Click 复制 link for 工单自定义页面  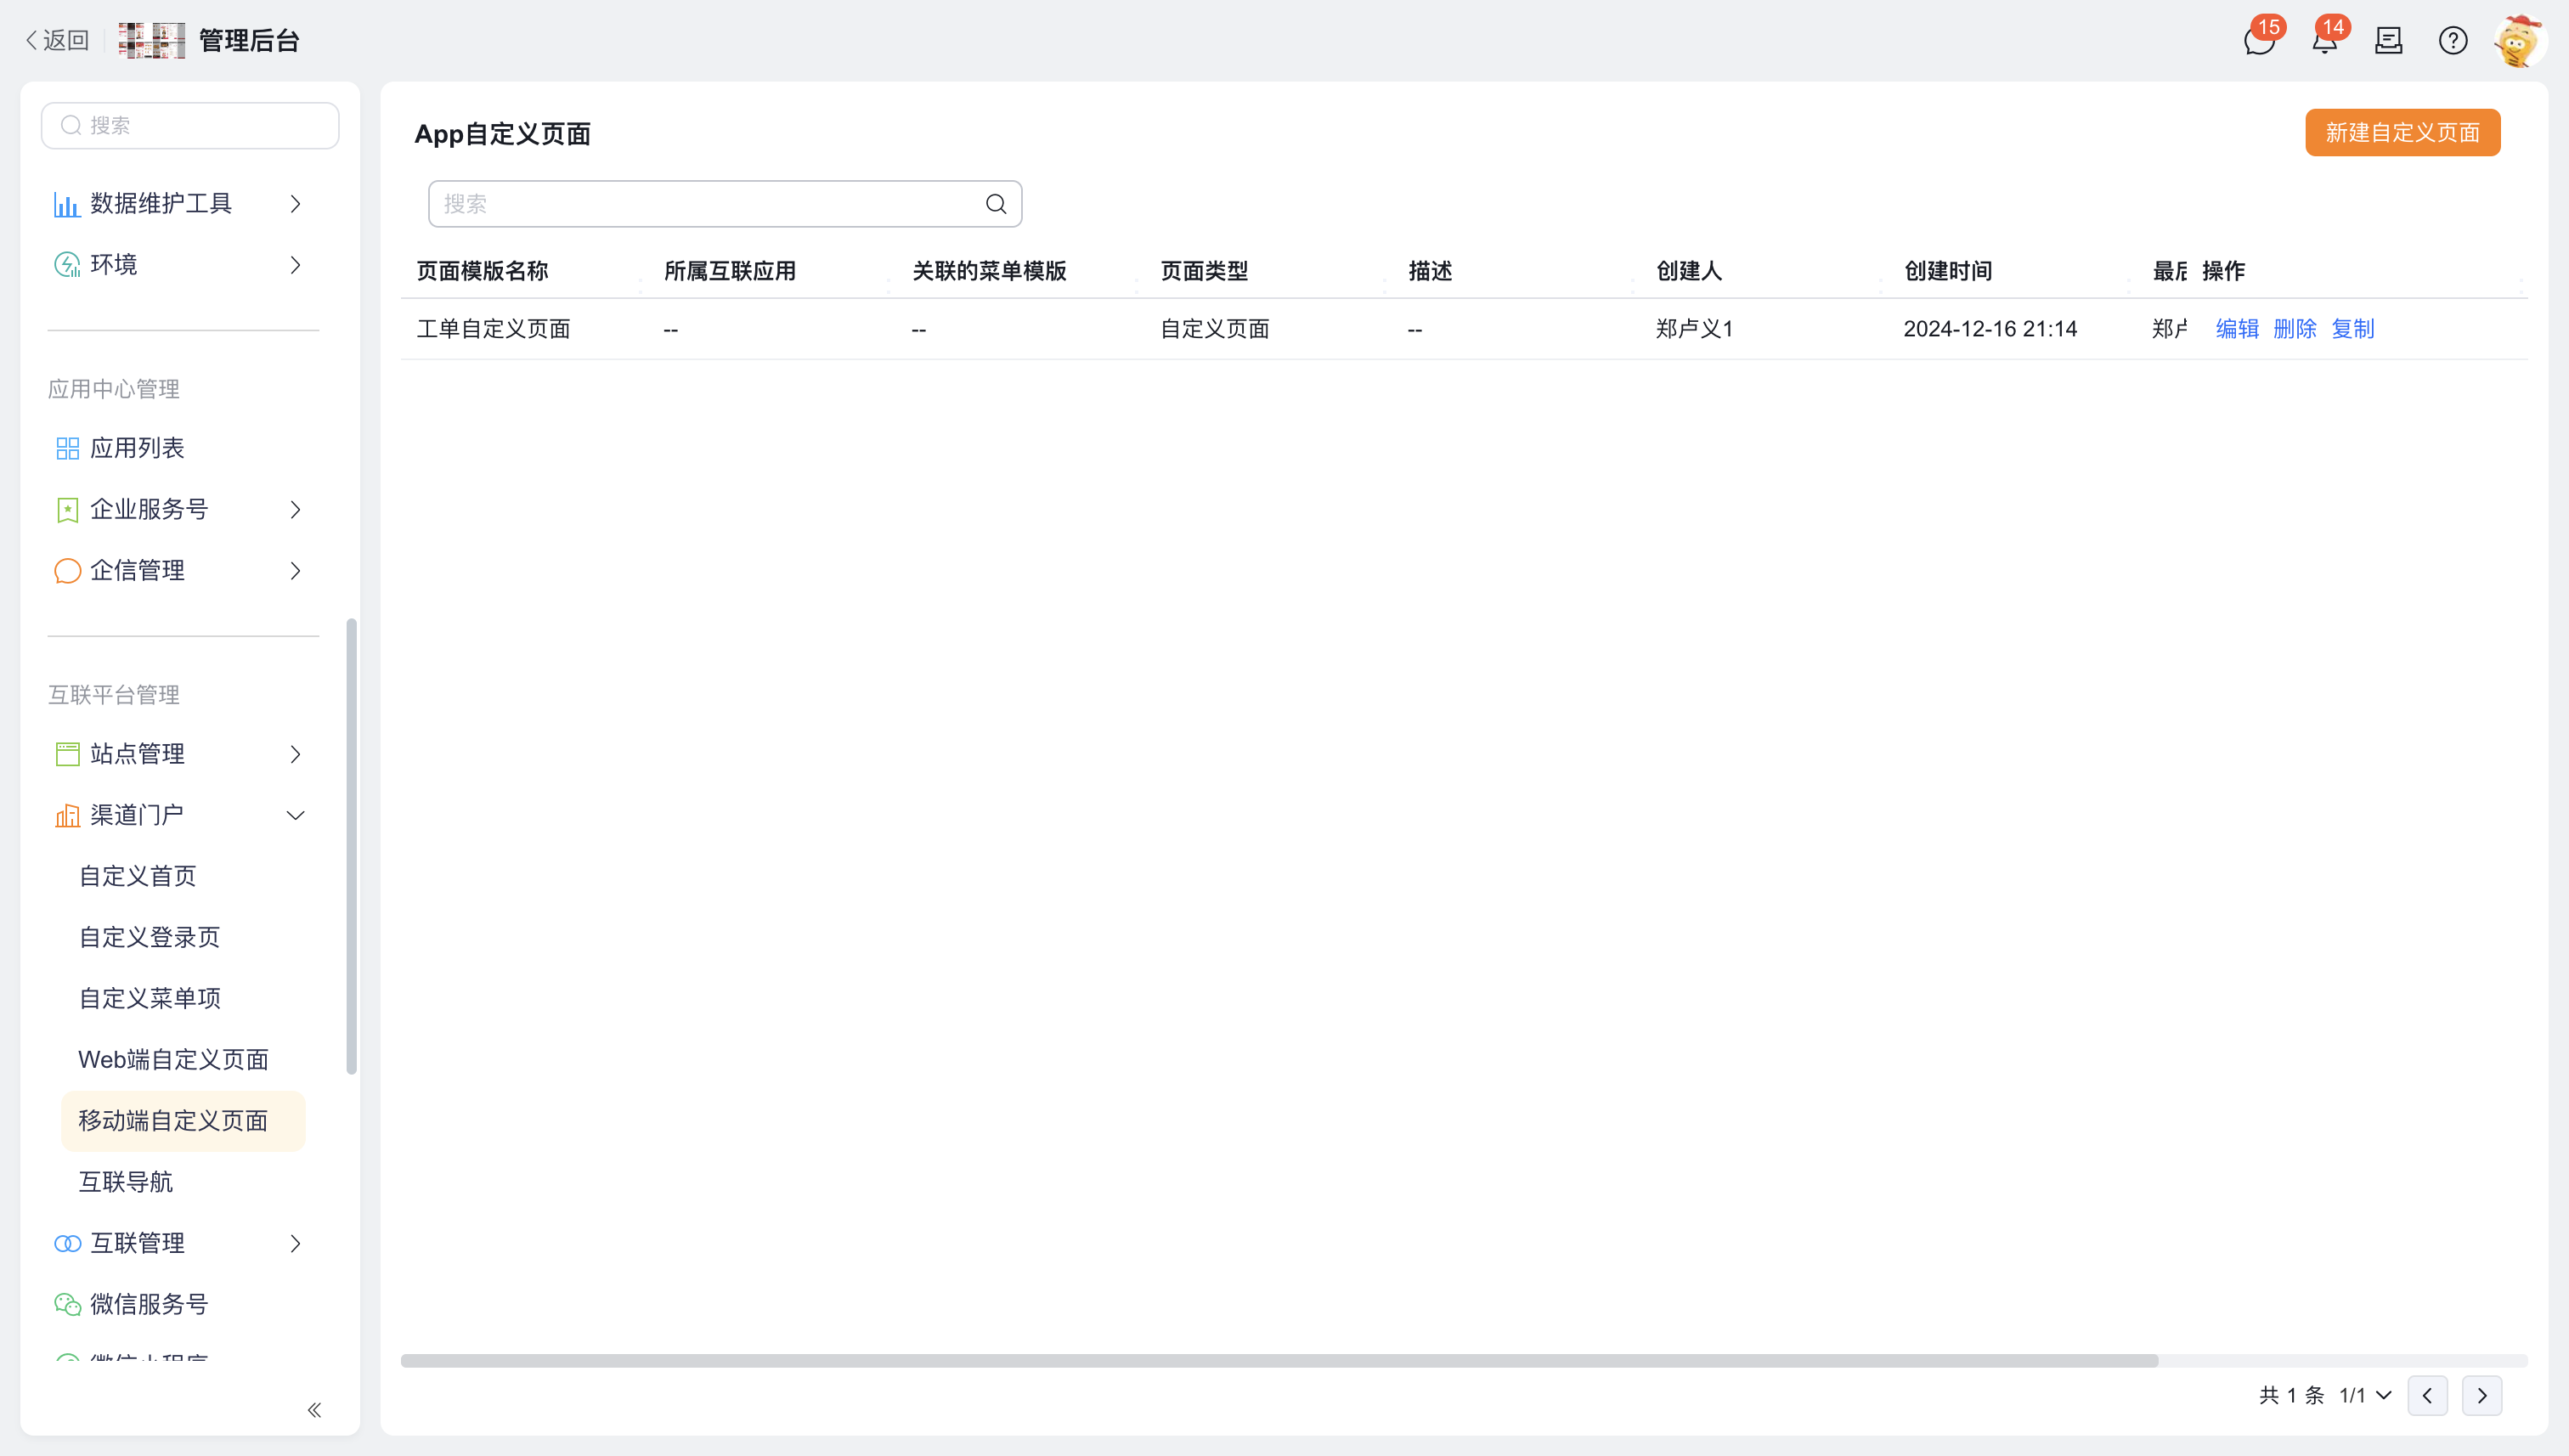point(2353,329)
